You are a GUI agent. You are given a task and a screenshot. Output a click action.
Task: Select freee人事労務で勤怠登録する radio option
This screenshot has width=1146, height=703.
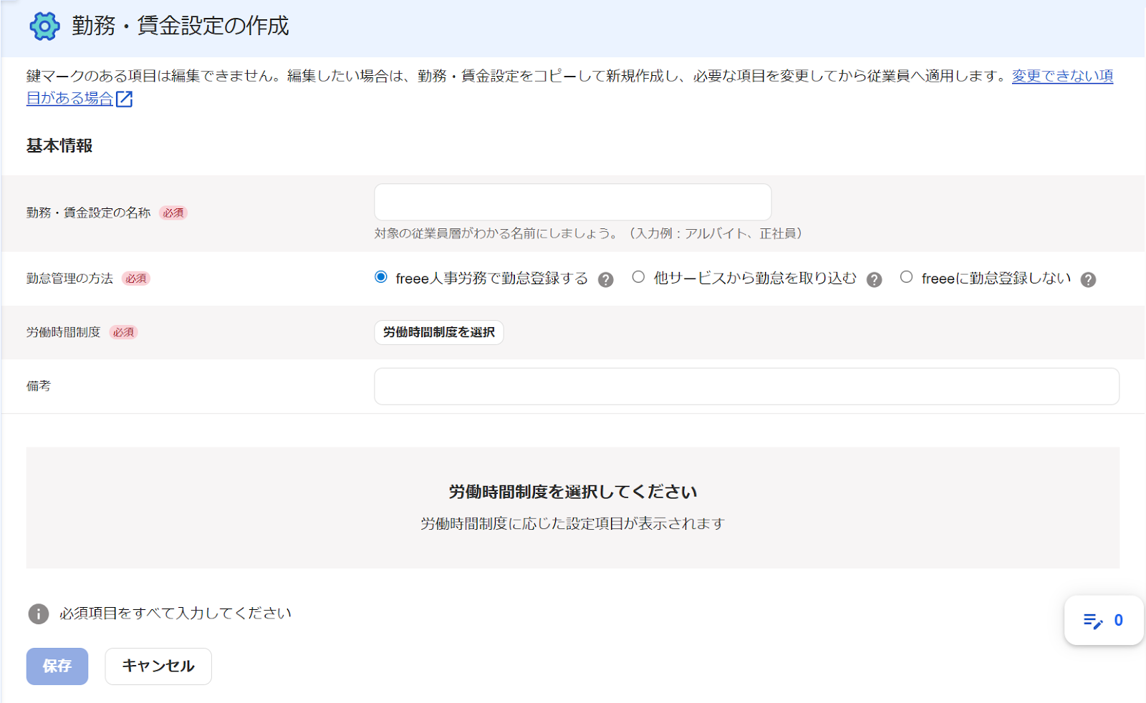click(x=381, y=278)
